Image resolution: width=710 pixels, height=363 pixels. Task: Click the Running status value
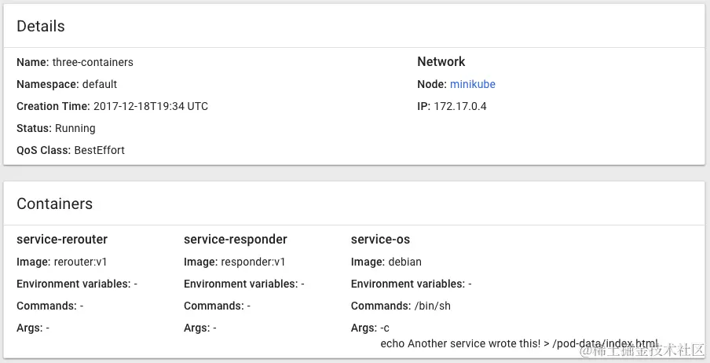(x=75, y=128)
